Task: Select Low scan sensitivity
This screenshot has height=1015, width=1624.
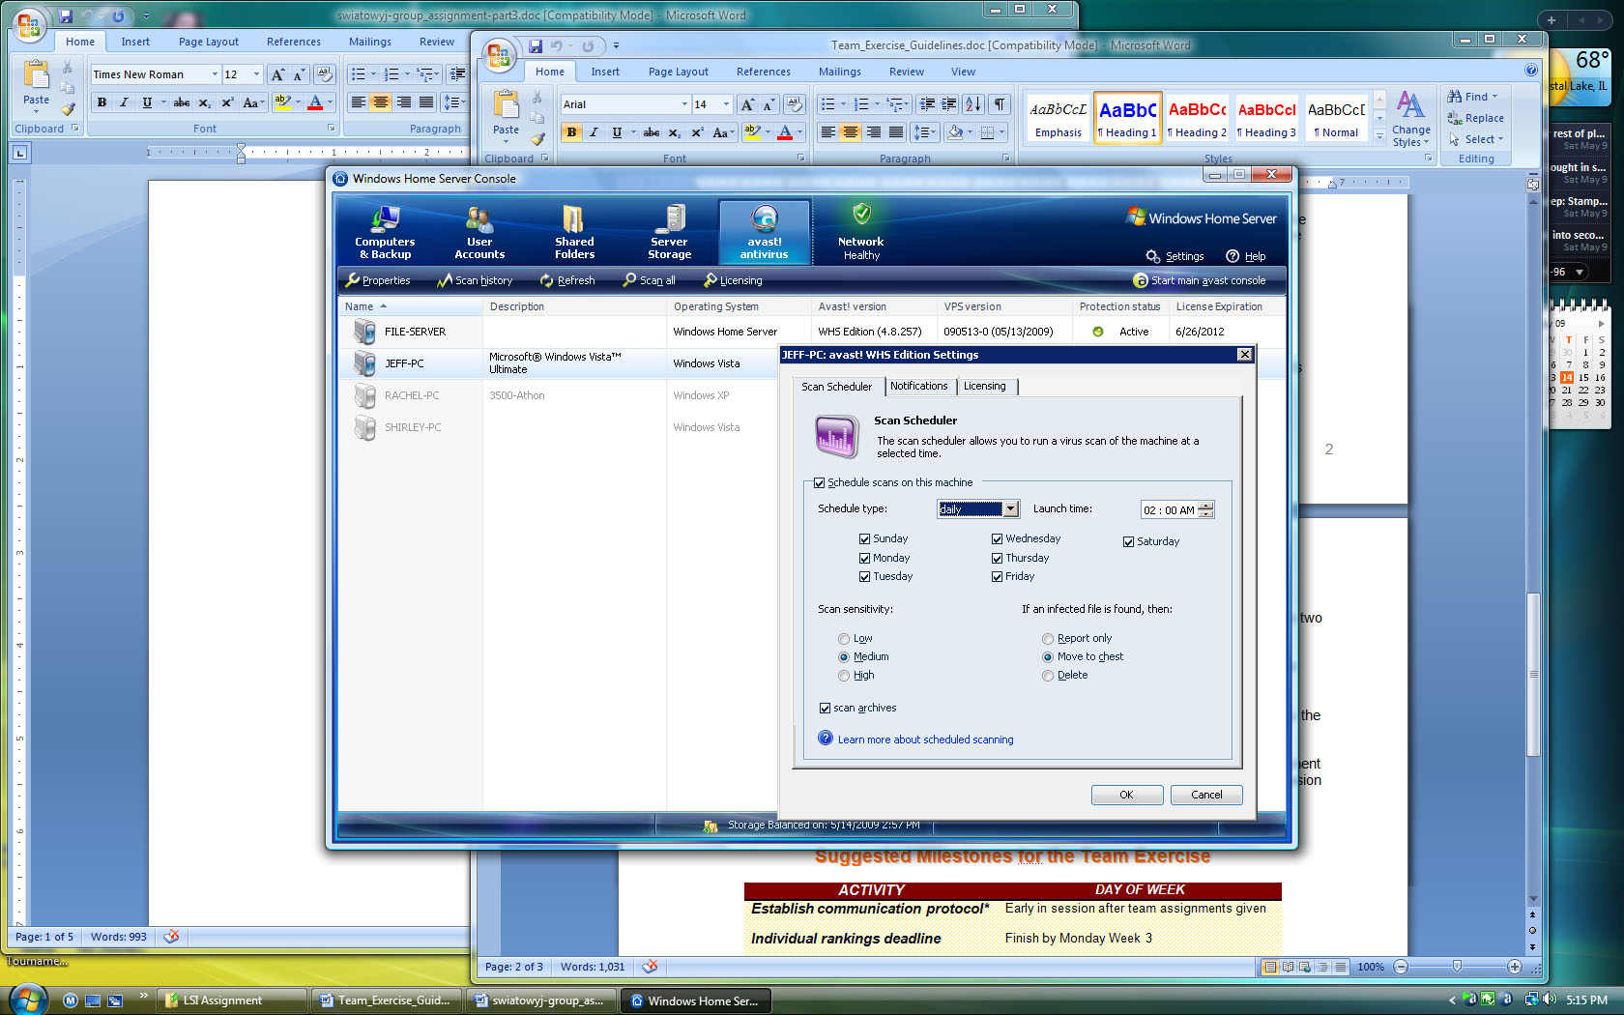Action: pos(844,638)
